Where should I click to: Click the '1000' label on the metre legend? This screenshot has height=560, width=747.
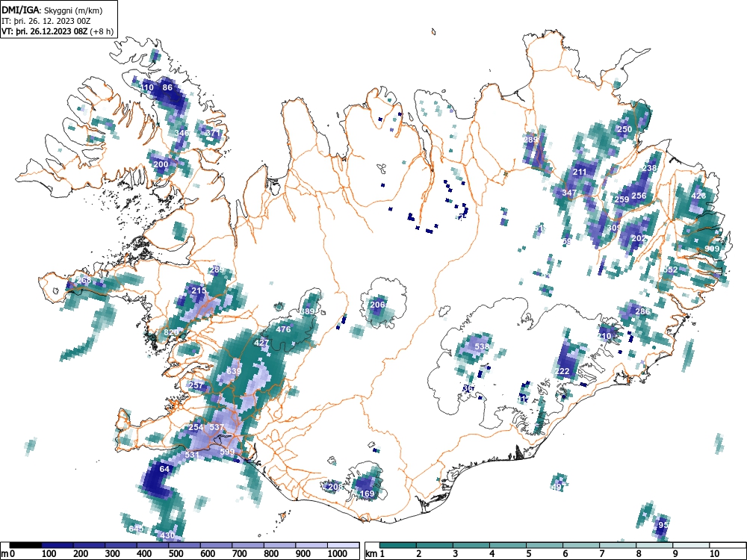pos(337,553)
